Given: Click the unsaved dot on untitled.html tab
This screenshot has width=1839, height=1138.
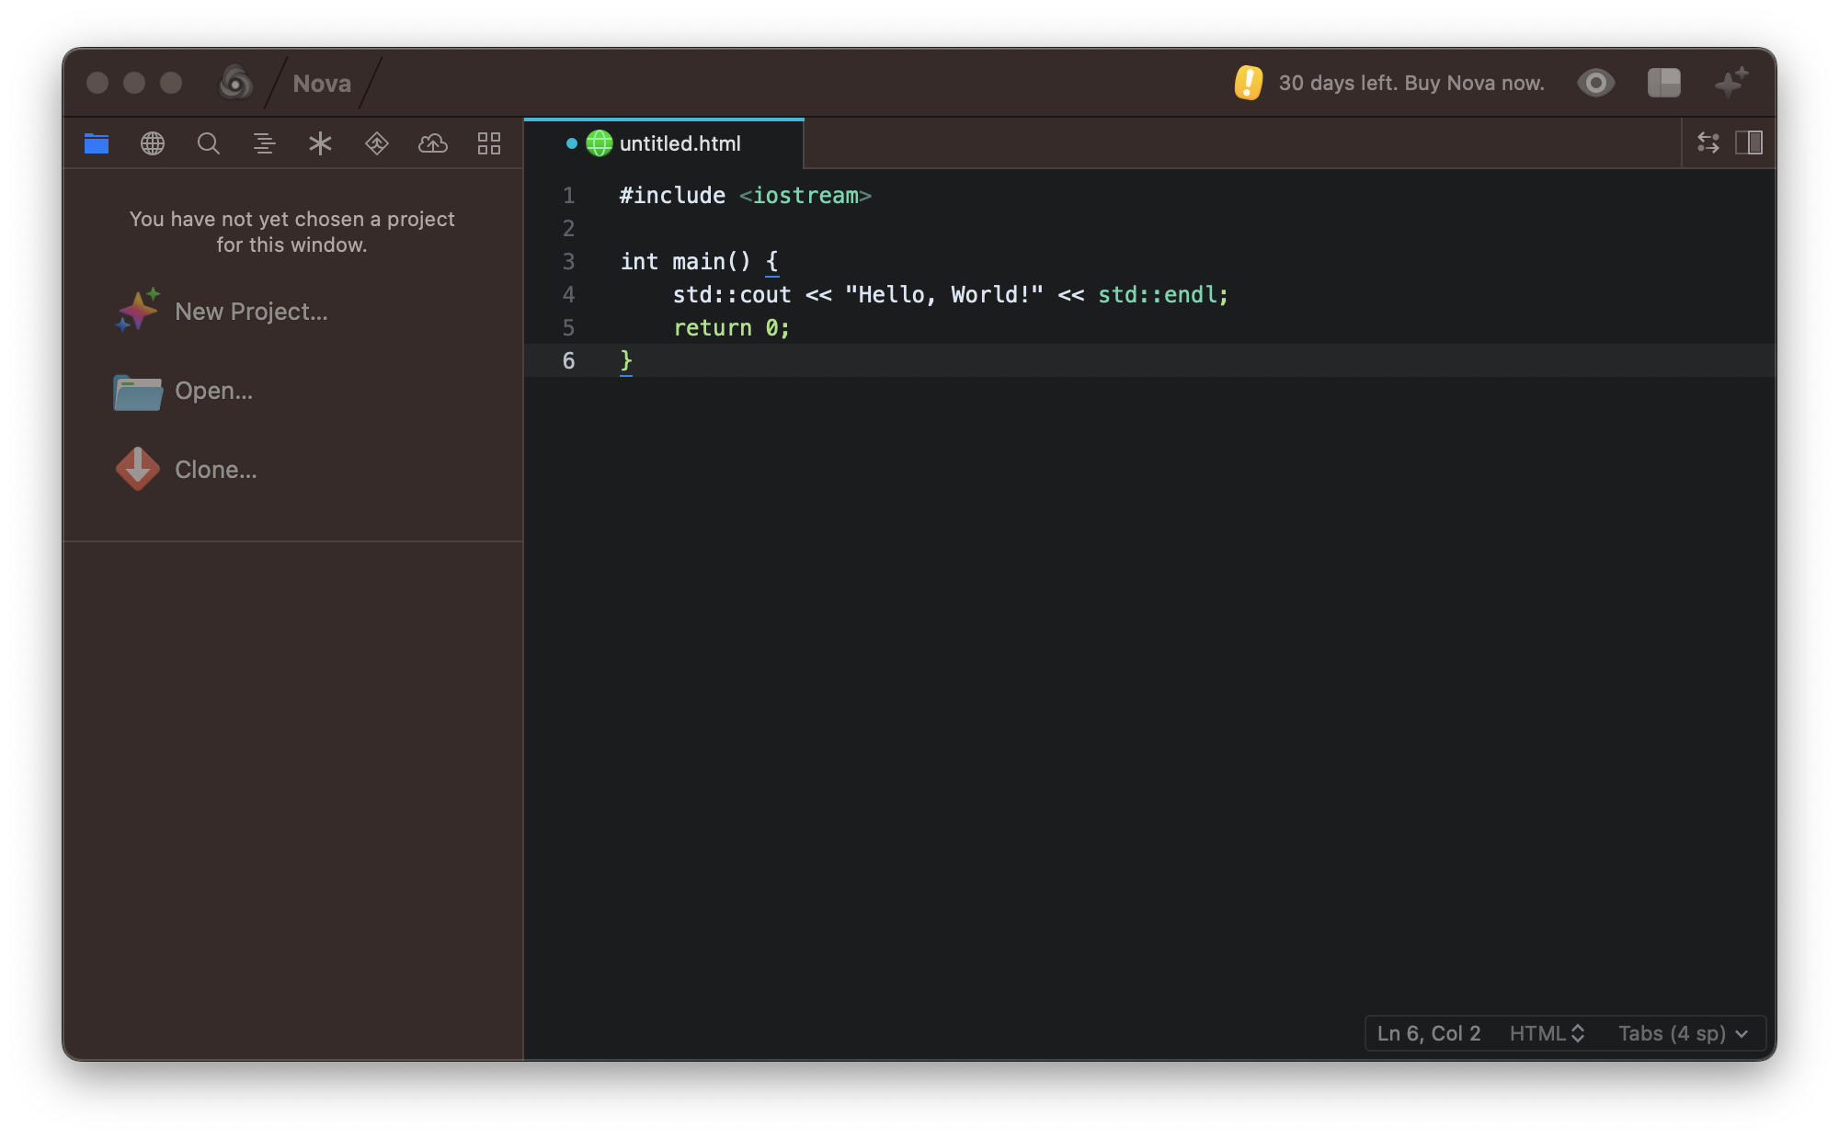Looking at the screenshot, I should pos(571,143).
